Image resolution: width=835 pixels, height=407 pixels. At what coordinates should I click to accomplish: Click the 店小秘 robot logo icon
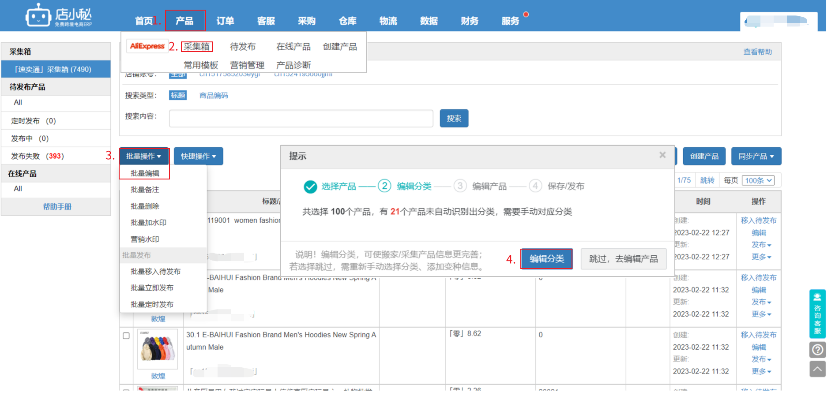38,15
